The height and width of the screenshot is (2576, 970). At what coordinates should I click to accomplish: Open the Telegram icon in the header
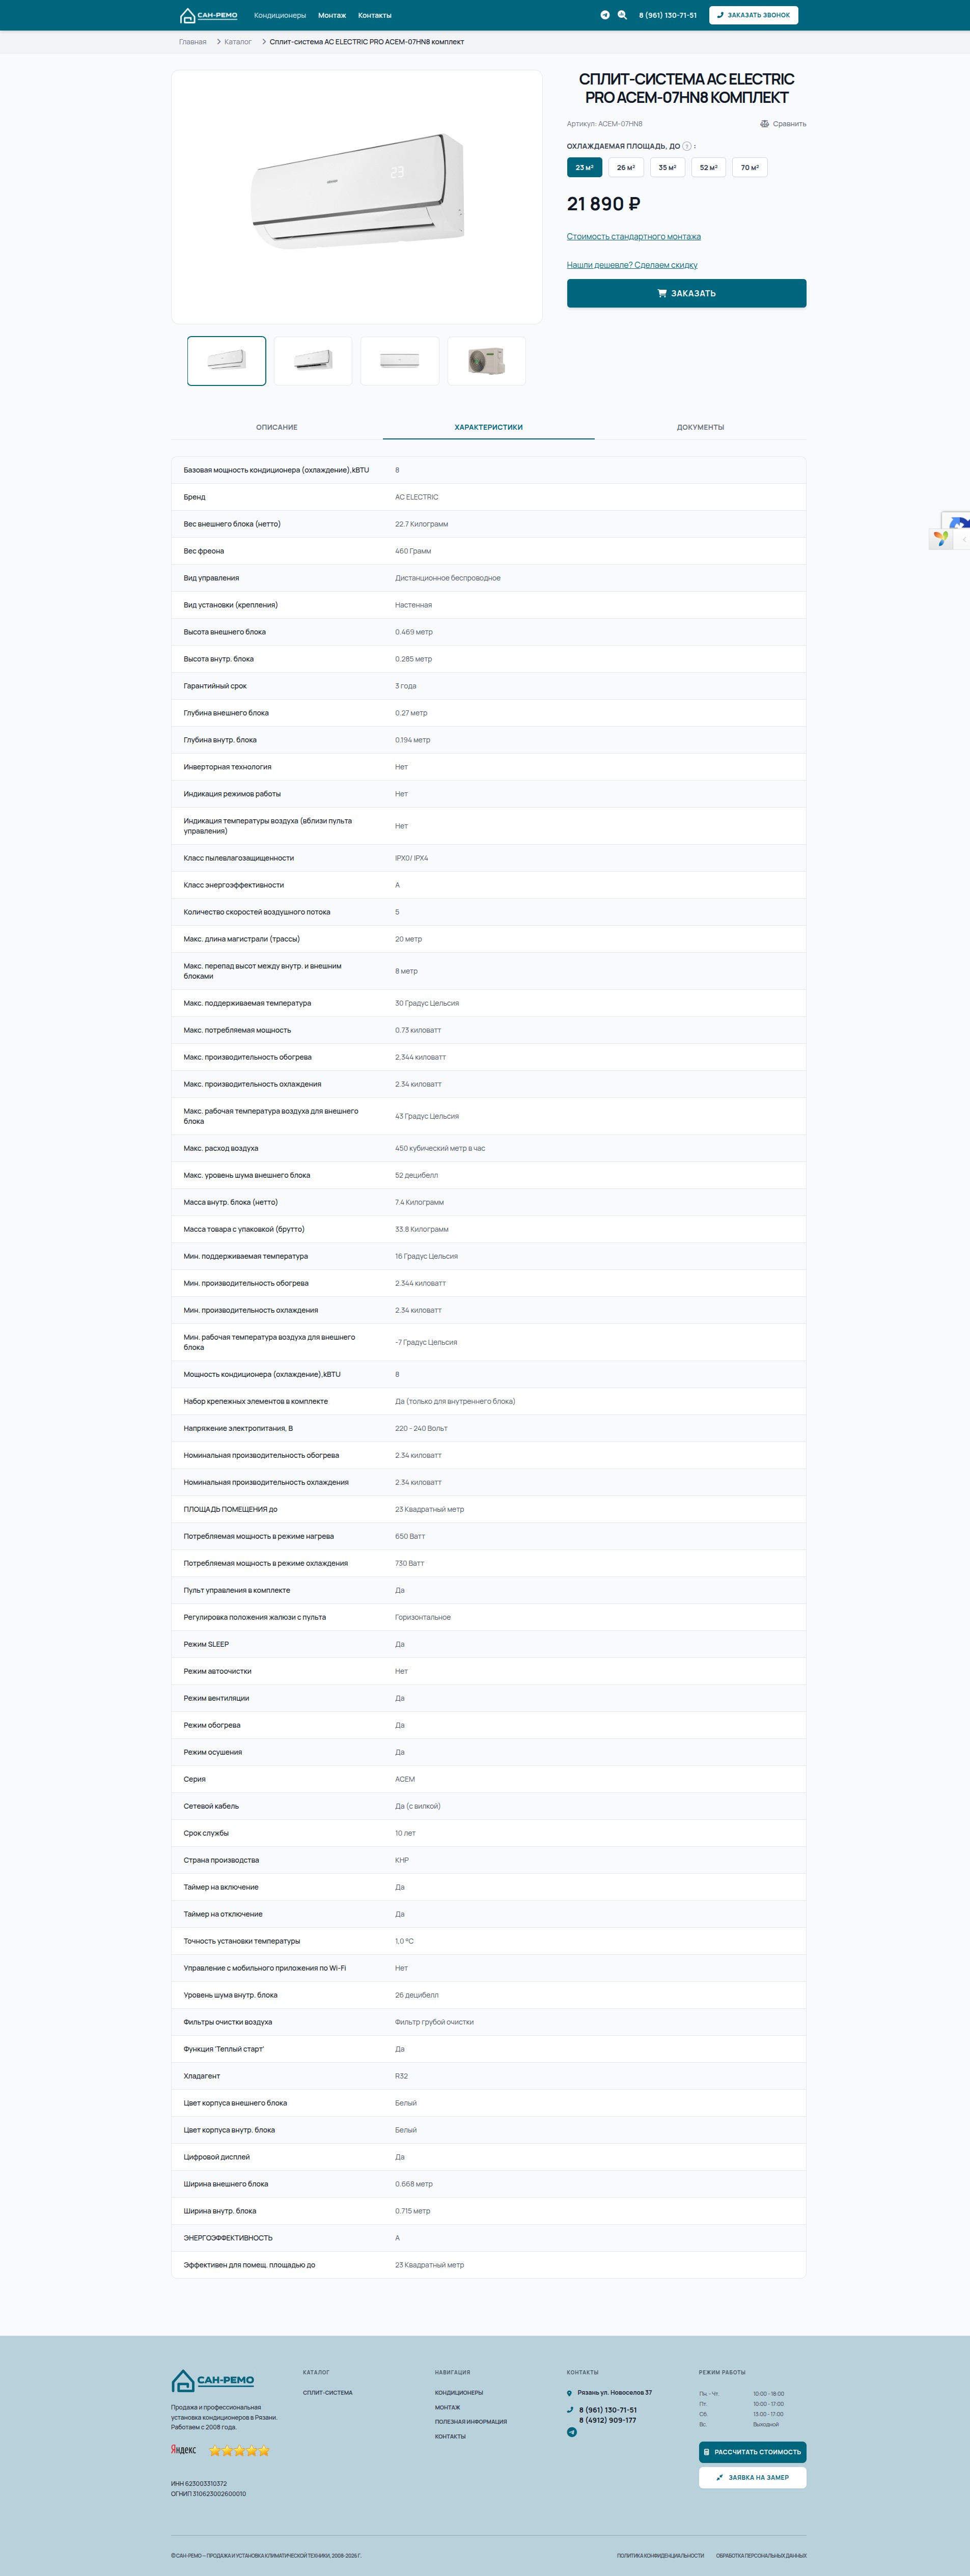605,15
